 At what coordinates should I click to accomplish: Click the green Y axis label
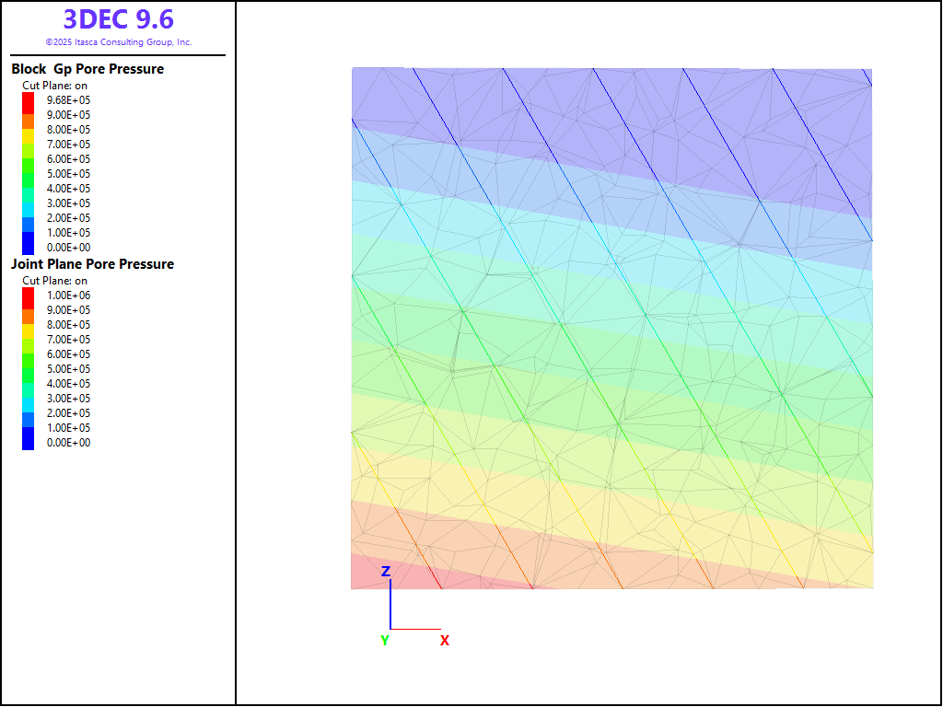385,641
